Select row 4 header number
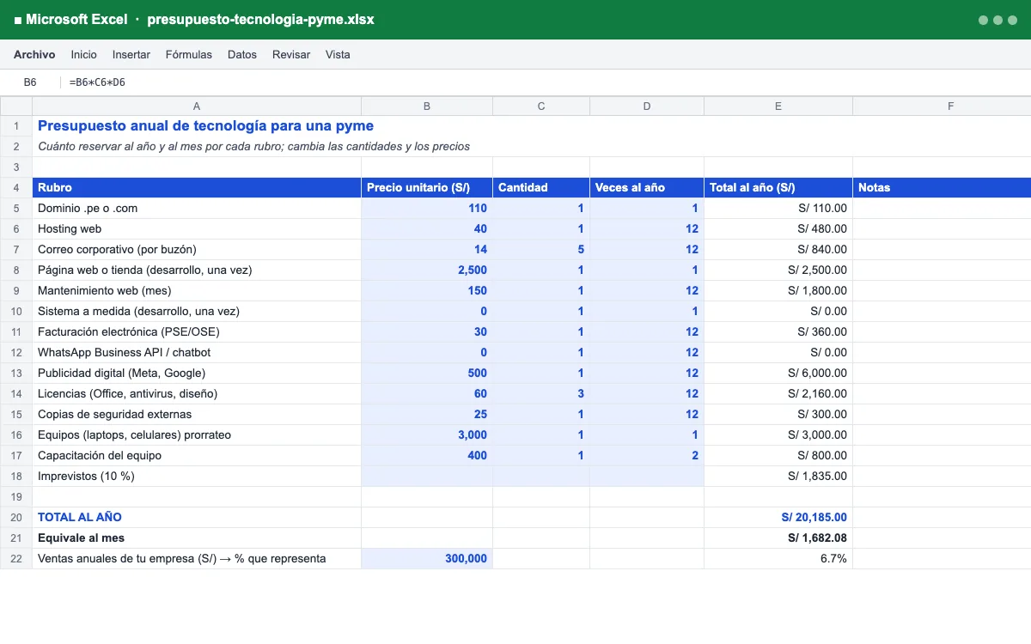Screen dimensions: 1031x644 point(16,187)
